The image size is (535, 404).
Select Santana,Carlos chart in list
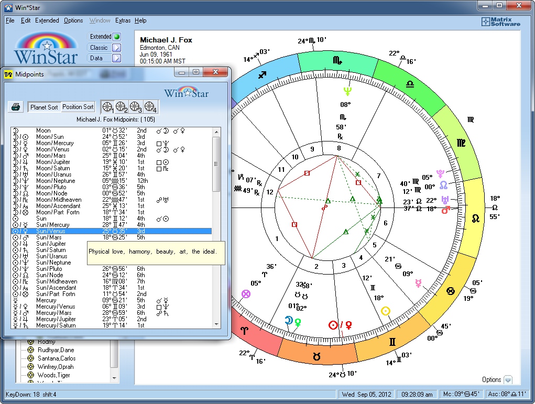click(x=57, y=358)
